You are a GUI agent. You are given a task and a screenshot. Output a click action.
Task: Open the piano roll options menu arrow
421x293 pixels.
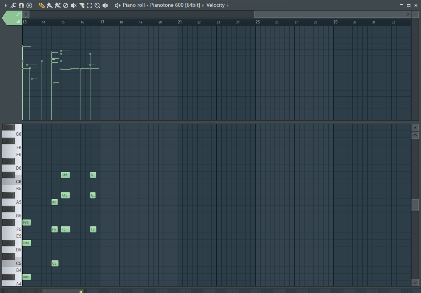(6, 5)
